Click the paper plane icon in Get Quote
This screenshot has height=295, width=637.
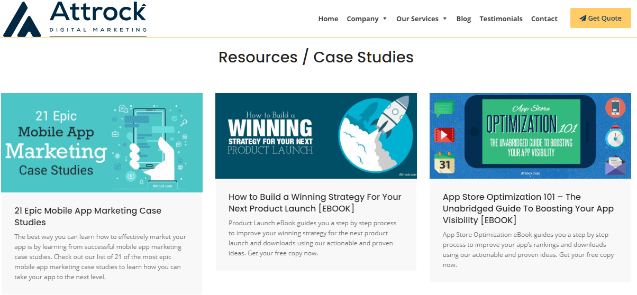583,19
